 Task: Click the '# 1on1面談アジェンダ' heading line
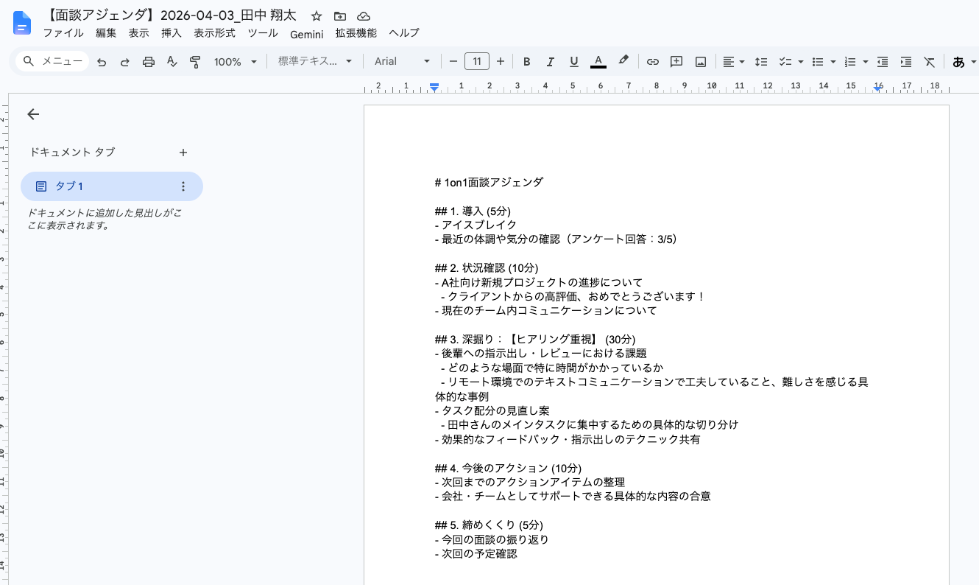489,182
